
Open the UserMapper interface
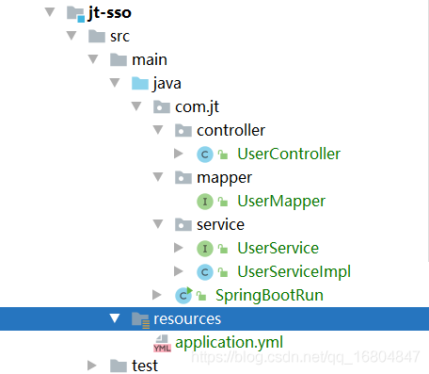[x=281, y=202]
